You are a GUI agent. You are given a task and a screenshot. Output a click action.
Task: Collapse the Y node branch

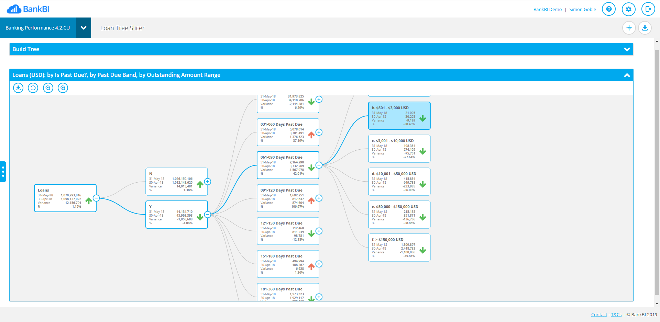click(x=207, y=215)
